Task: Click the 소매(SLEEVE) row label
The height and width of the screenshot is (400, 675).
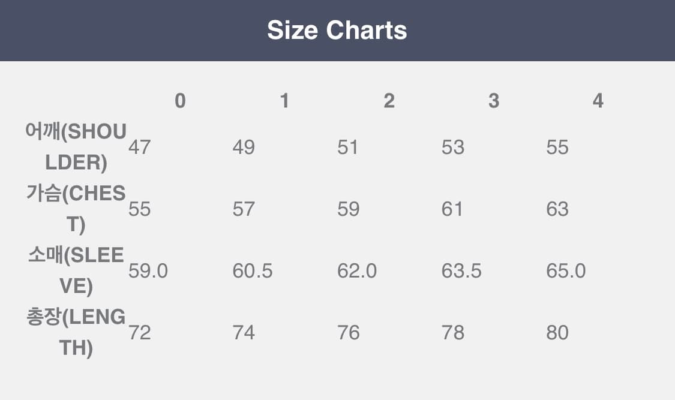Action: (76, 270)
